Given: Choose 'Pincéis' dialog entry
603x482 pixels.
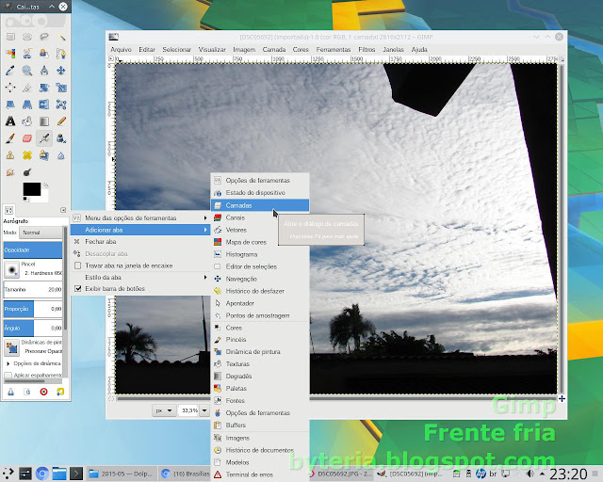Looking at the screenshot, I should (x=260, y=340).
